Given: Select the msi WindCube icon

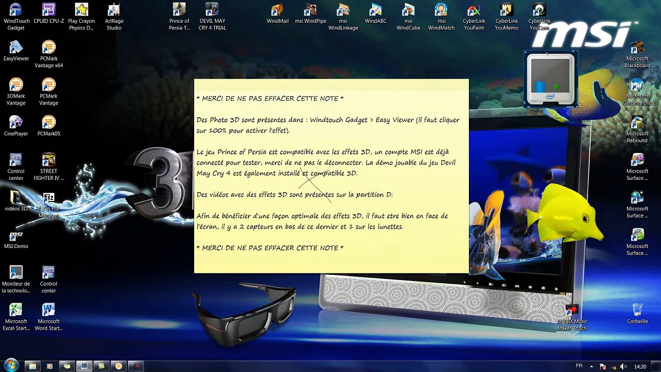Looking at the screenshot, I should 408,17.
